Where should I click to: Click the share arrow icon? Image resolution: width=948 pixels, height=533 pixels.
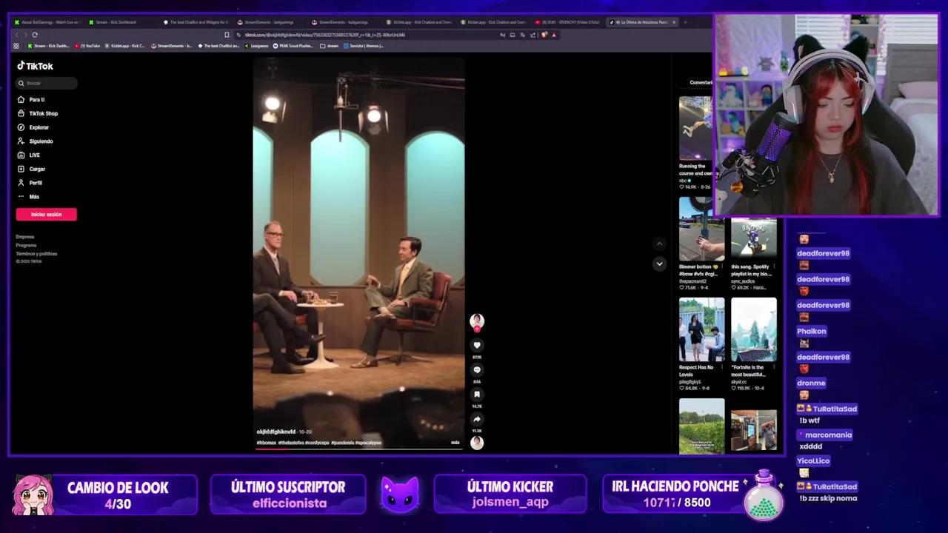click(476, 420)
